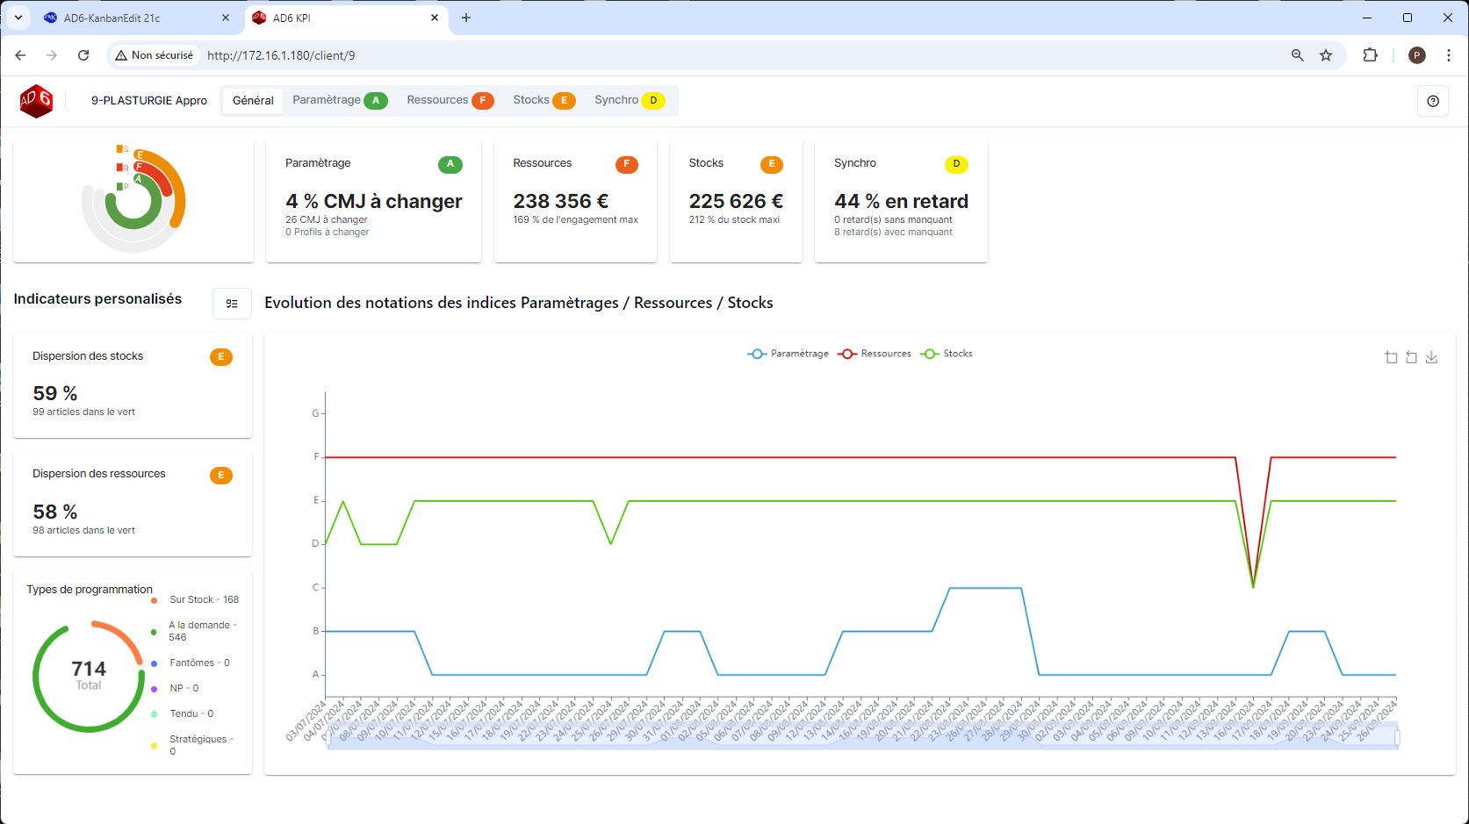Toggle the Paramètrage series in chart legend
Image resolution: width=1469 pixels, height=824 pixels.
point(789,354)
